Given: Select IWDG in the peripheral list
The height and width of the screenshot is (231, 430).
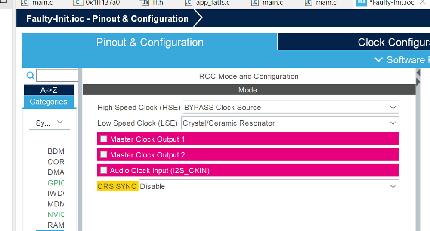Looking at the screenshot, I should pyautogui.click(x=56, y=194).
